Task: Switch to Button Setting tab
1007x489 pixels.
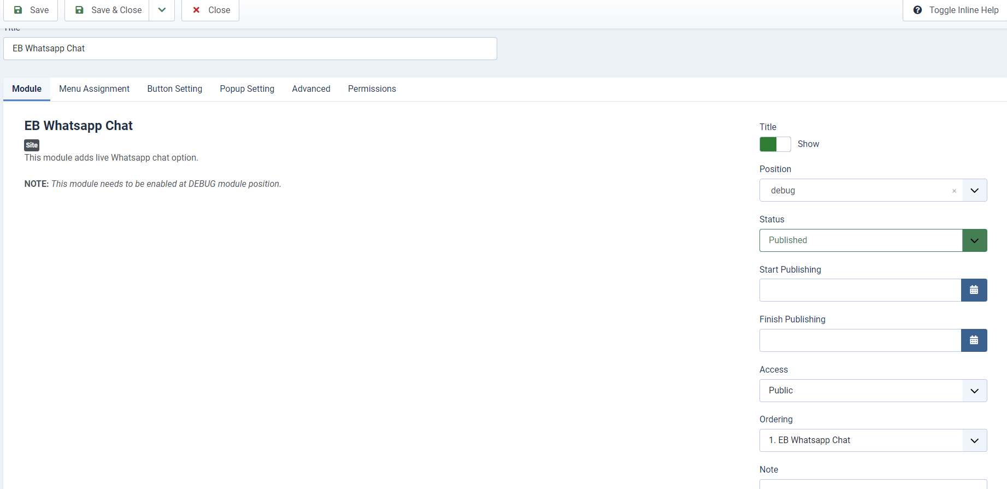Action: click(x=175, y=89)
